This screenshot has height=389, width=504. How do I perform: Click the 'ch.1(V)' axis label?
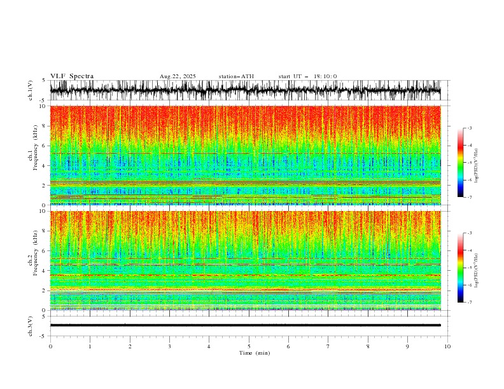coord(31,90)
